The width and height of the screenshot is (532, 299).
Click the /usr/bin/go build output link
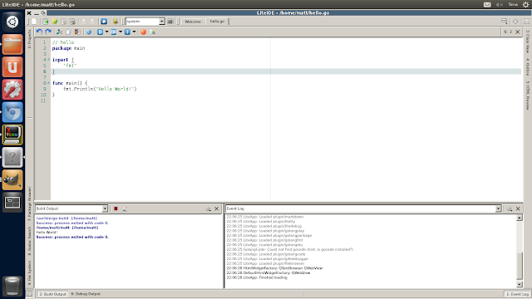[66, 218]
